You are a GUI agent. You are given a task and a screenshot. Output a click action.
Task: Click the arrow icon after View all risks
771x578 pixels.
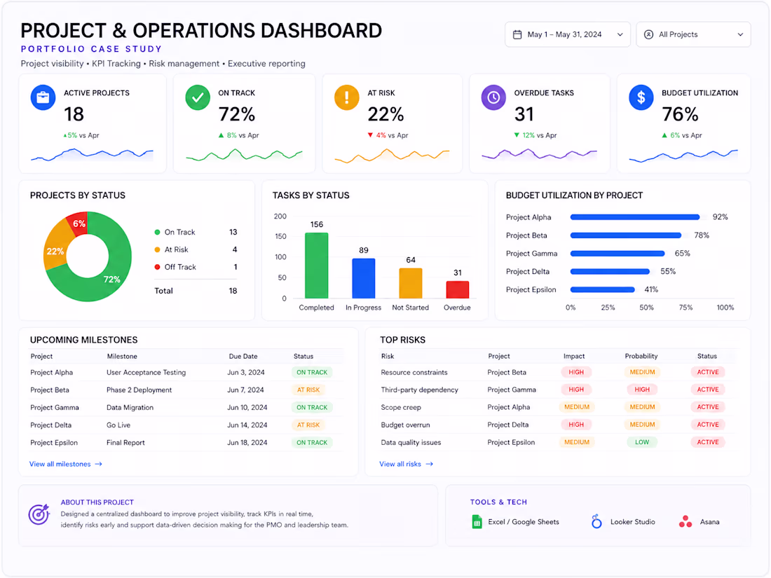[429, 464]
